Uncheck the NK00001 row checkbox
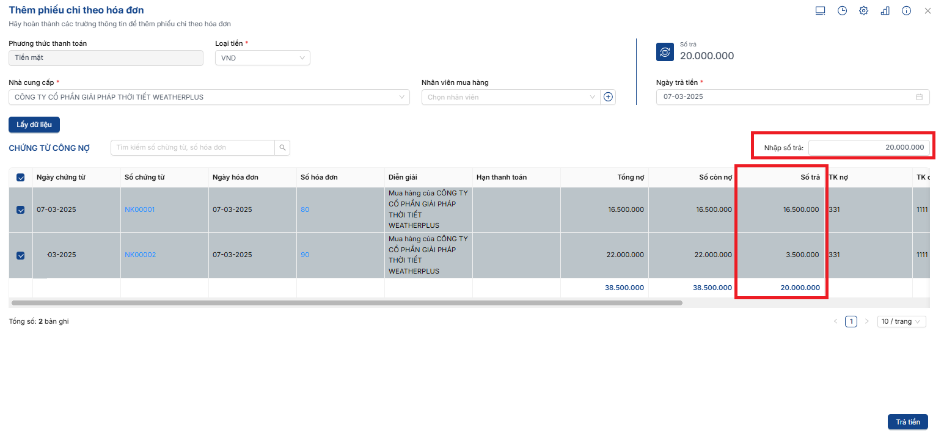This screenshot has height=433, width=944. pos(21,209)
